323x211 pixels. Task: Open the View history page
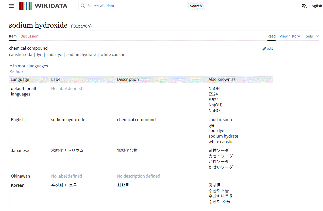click(290, 36)
